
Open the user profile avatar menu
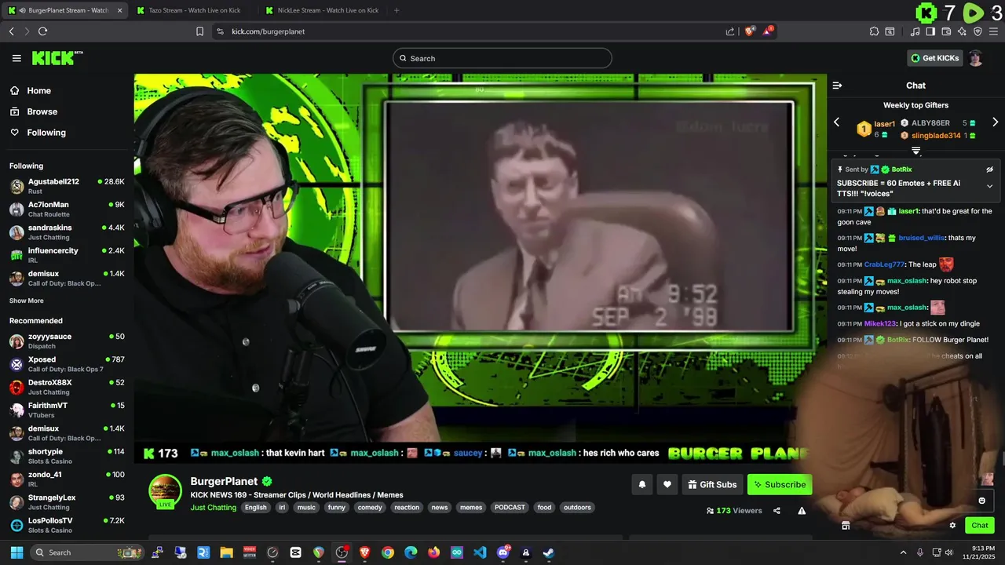tap(975, 58)
